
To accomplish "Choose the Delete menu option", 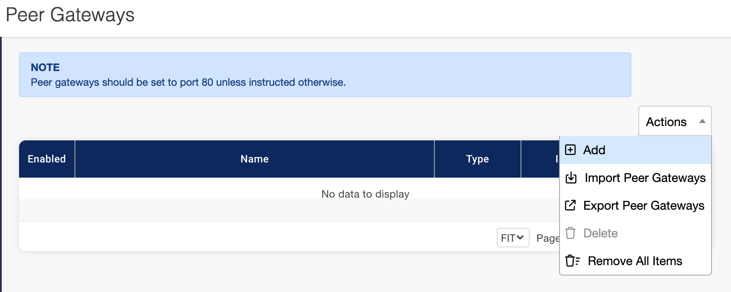I will 600,233.
